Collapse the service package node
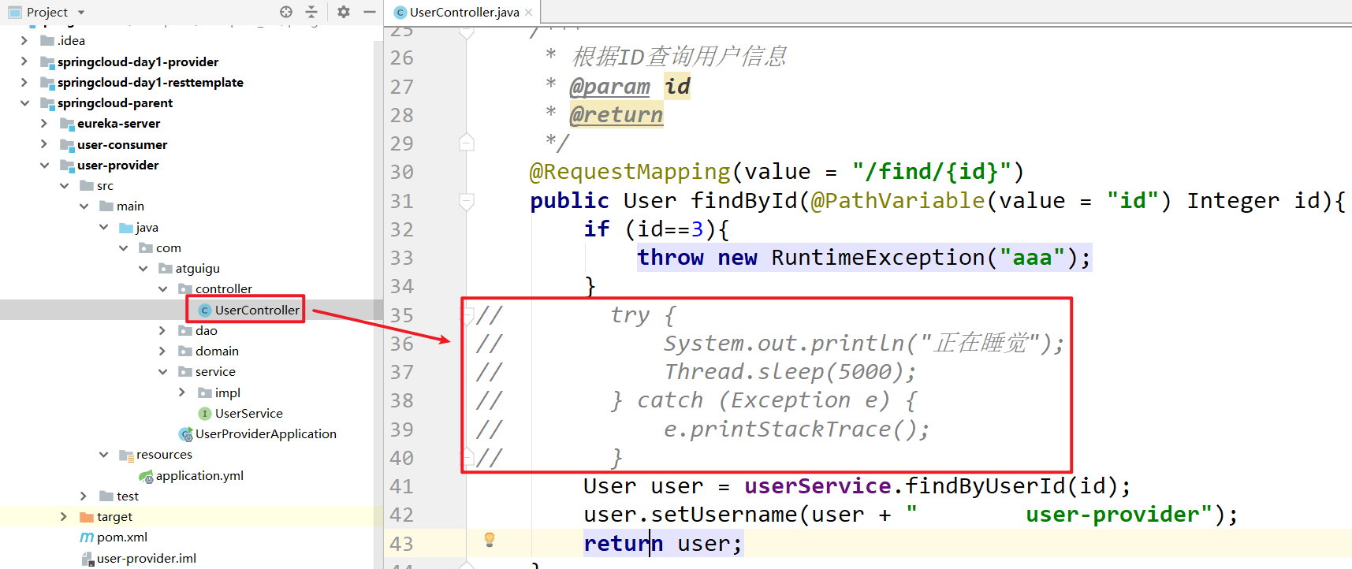 (x=162, y=372)
